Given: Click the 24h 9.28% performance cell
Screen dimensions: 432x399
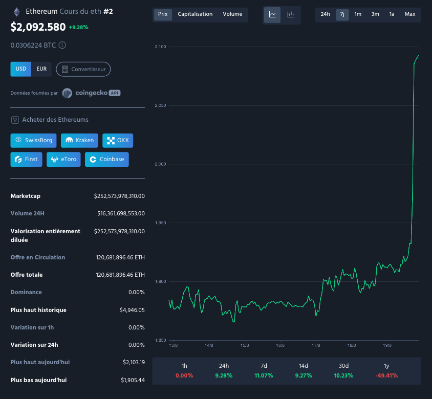Looking at the screenshot, I should (x=224, y=371).
